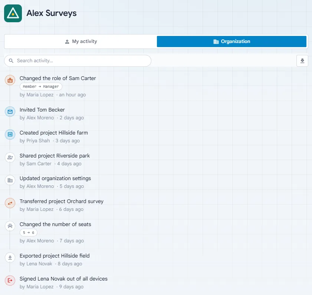The image size is (312, 295).
Task: Click the Alex Surveys title
Action: pos(52,13)
